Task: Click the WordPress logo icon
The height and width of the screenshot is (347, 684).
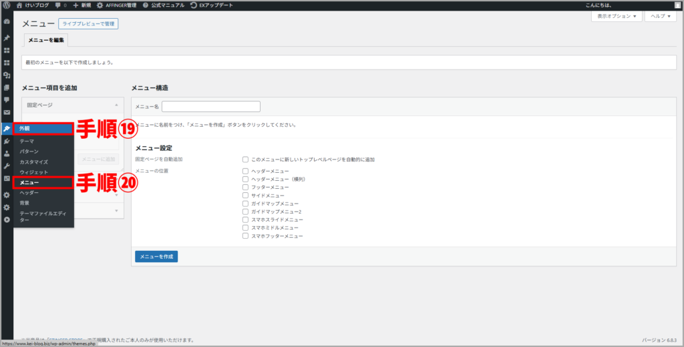Action: tap(7, 5)
